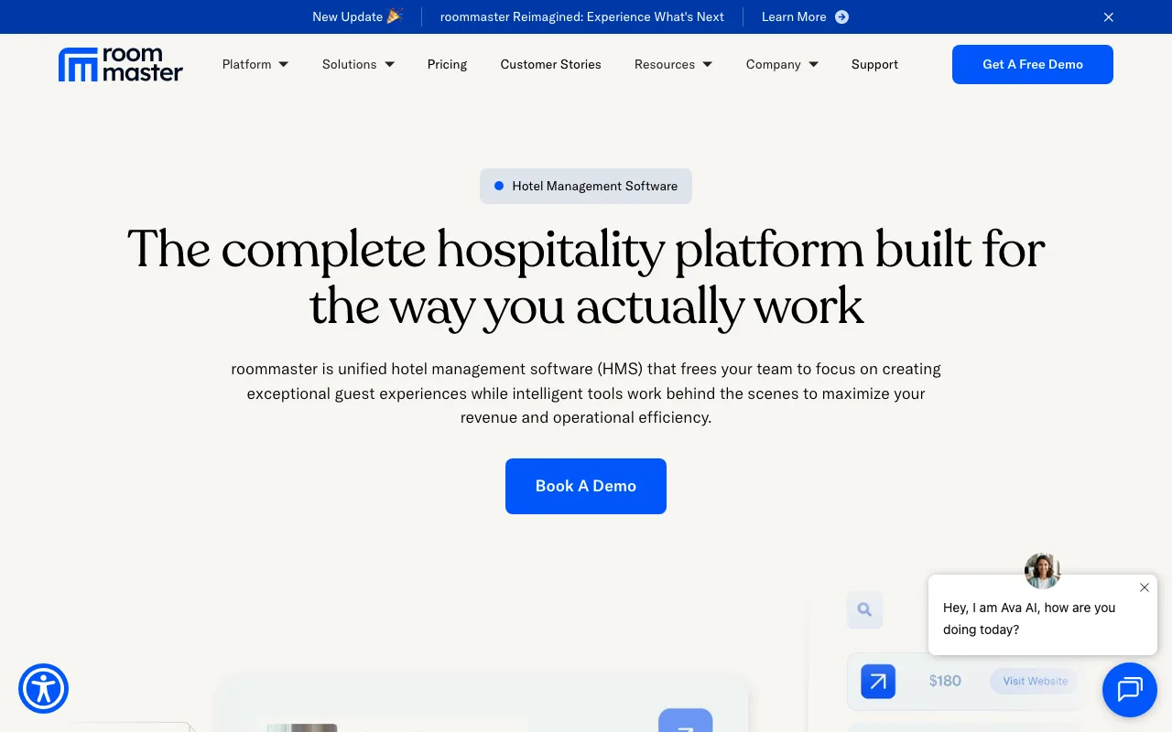The height and width of the screenshot is (732, 1172).
Task: Click "roommaster Reimagined: Experience What's Next" text
Action: (x=582, y=17)
